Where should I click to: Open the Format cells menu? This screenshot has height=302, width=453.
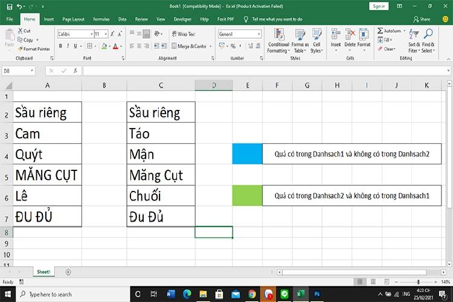tap(364, 40)
